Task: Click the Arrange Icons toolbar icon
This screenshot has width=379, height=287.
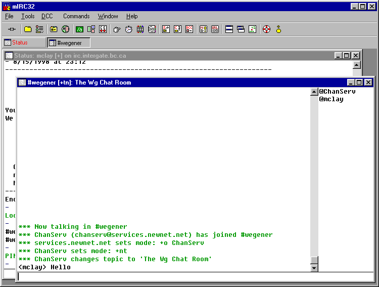Action: [x=252, y=29]
